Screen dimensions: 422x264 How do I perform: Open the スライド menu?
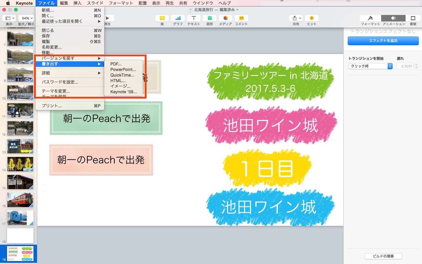pos(95,3)
